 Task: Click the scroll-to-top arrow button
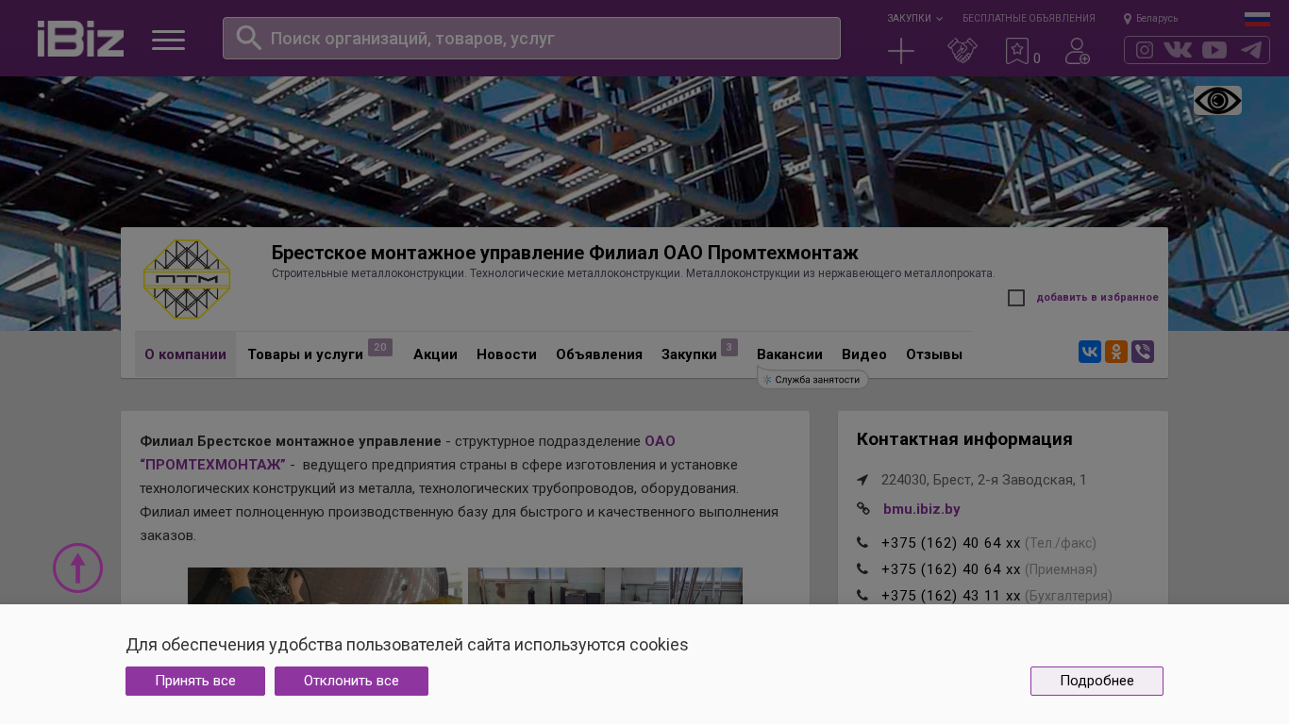click(77, 568)
